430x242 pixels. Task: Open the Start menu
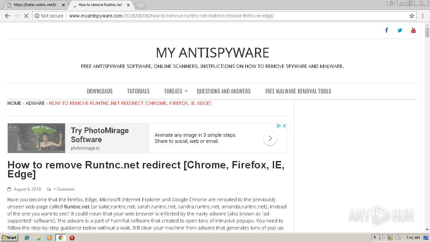pyautogui.click(x=9, y=238)
